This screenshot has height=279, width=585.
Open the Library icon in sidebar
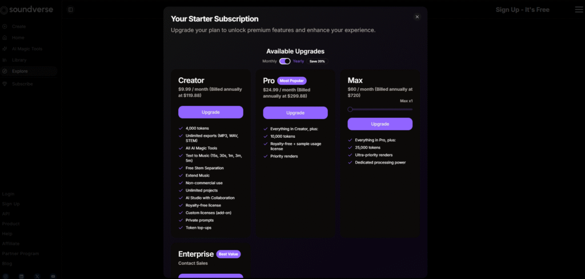pyautogui.click(x=5, y=60)
